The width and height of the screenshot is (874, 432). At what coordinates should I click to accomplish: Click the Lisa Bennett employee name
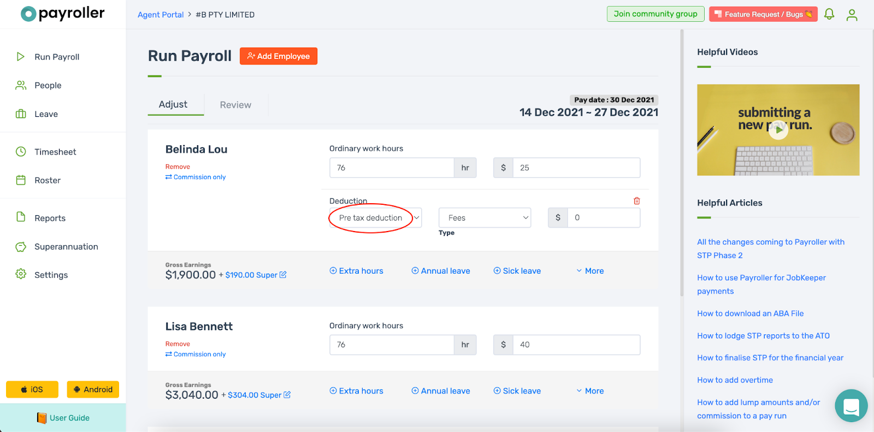pos(199,327)
